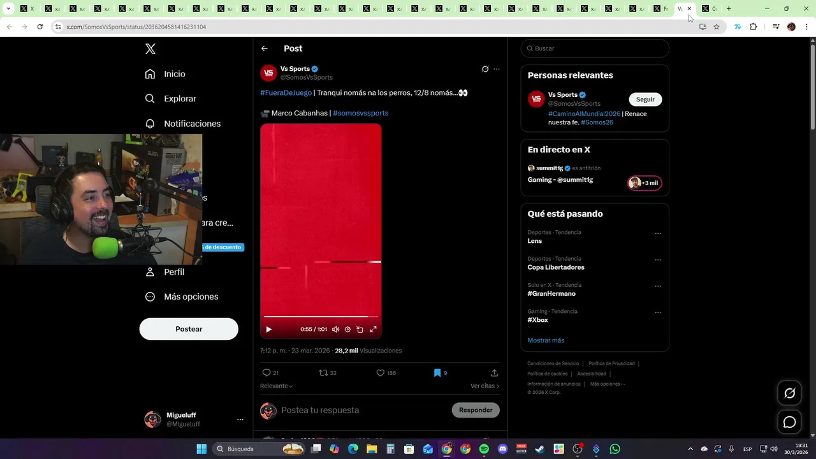Go back with the Post arrow
Viewport: 816px width, 459px height.
(x=265, y=48)
